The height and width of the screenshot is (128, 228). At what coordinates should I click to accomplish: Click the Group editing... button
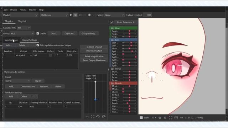point(89,33)
